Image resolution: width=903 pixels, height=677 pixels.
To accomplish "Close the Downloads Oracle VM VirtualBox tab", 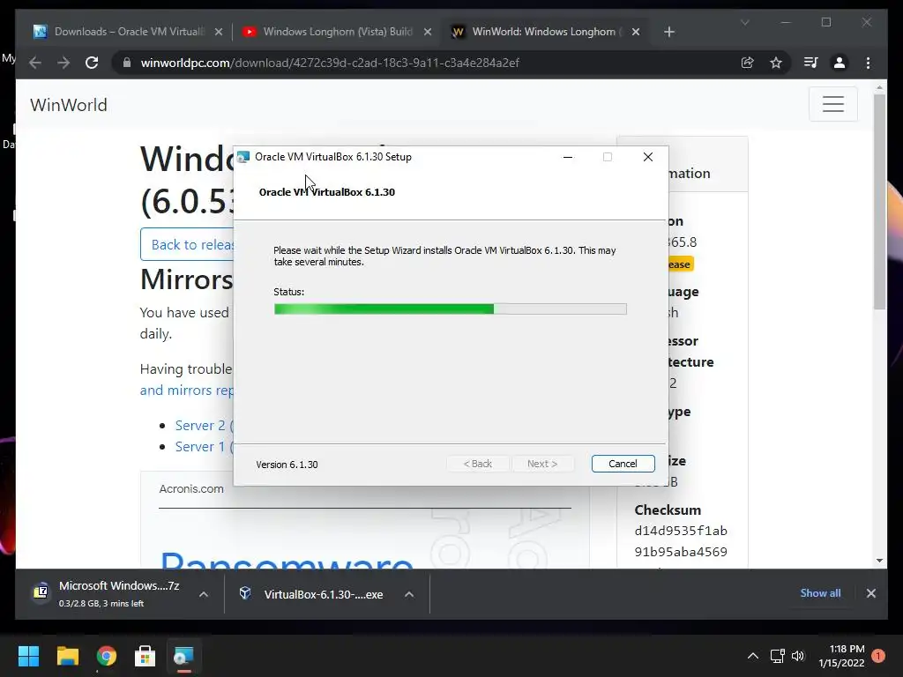I will pyautogui.click(x=219, y=33).
